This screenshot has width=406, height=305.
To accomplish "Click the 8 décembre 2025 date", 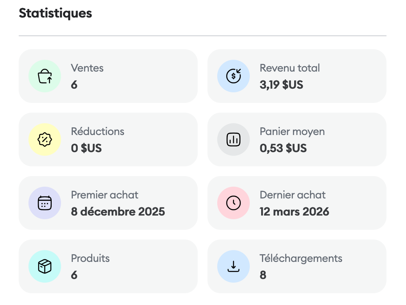I will tap(118, 211).
